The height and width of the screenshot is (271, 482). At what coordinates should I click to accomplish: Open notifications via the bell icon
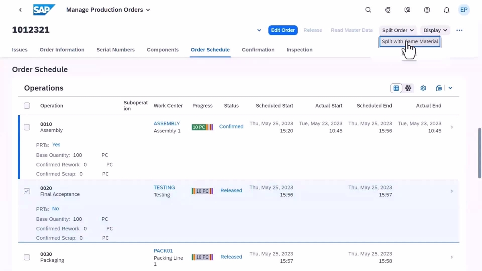click(x=446, y=10)
